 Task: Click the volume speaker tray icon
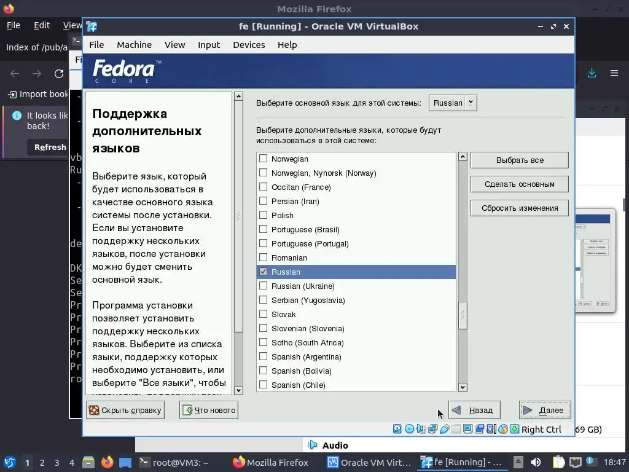click(536, 462)
